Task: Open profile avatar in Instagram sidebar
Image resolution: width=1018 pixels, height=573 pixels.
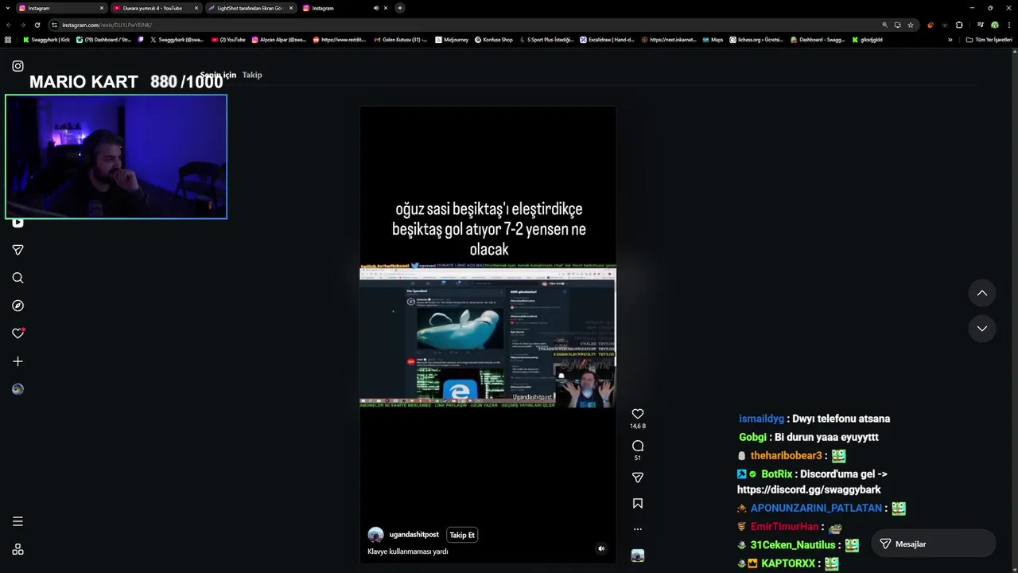Action: 17,389
